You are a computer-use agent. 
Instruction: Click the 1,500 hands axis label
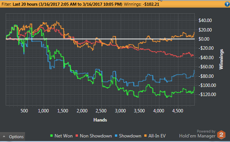[x=63, y=111]
